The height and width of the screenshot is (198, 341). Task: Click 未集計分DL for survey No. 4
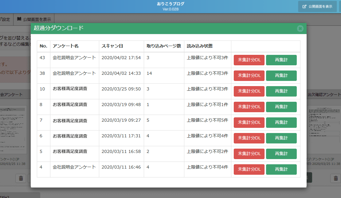click(x=249, y=169)
